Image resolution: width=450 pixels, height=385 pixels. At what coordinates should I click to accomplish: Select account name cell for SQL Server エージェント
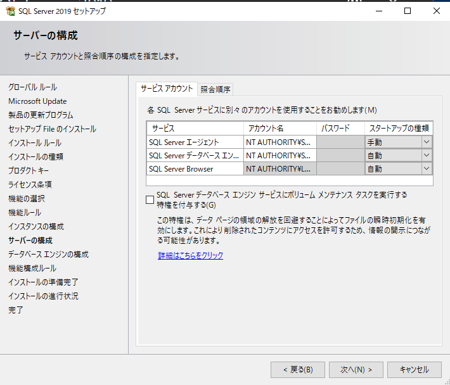[x=280, y=142]
